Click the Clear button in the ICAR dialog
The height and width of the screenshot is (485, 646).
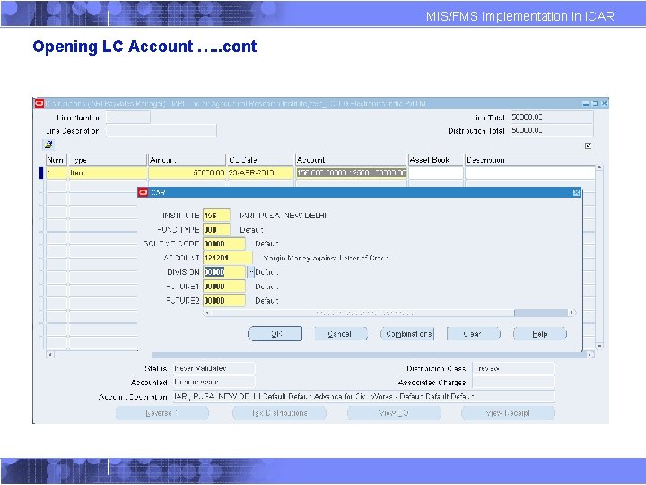[x=473, y=333]
